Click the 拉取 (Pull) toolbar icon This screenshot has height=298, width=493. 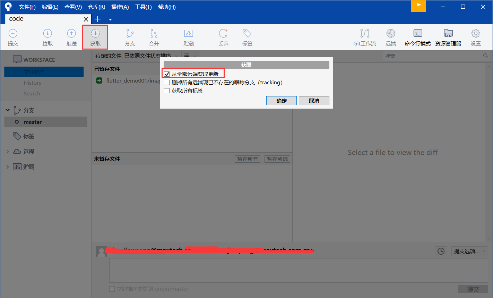pyautogui.click(x=47, y=36)
